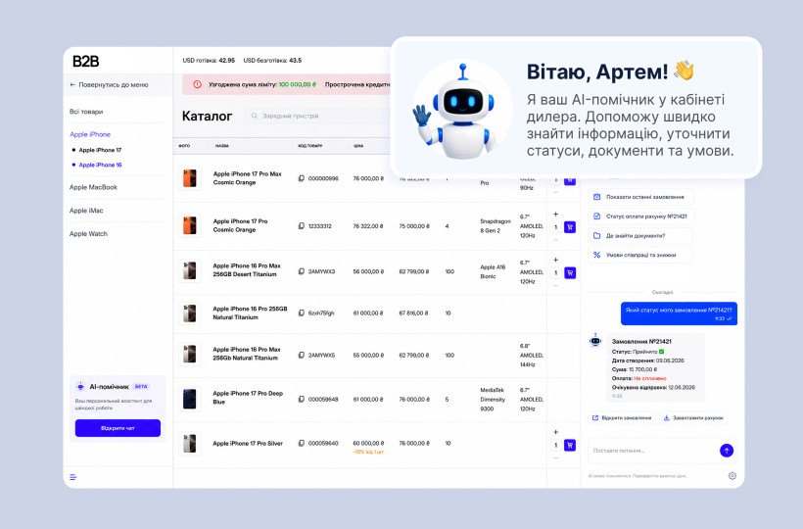This screenshot has height=529, width=803.
Task: Open Apple iPhone 16 subcategory
Action: click(x=100, y=165)
